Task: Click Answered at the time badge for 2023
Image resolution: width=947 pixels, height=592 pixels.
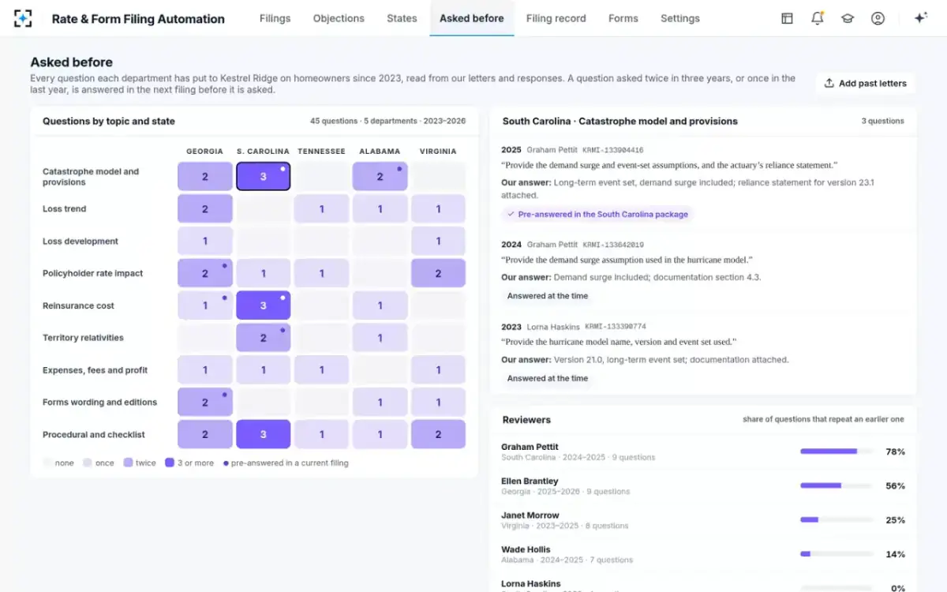Action: [x=548, y=378]
